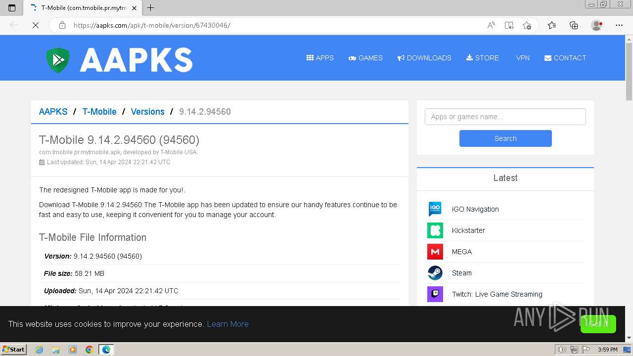Click the Steam text link
Image resolution: width=633 pixels, height=356 pixels.
[462, 273]
